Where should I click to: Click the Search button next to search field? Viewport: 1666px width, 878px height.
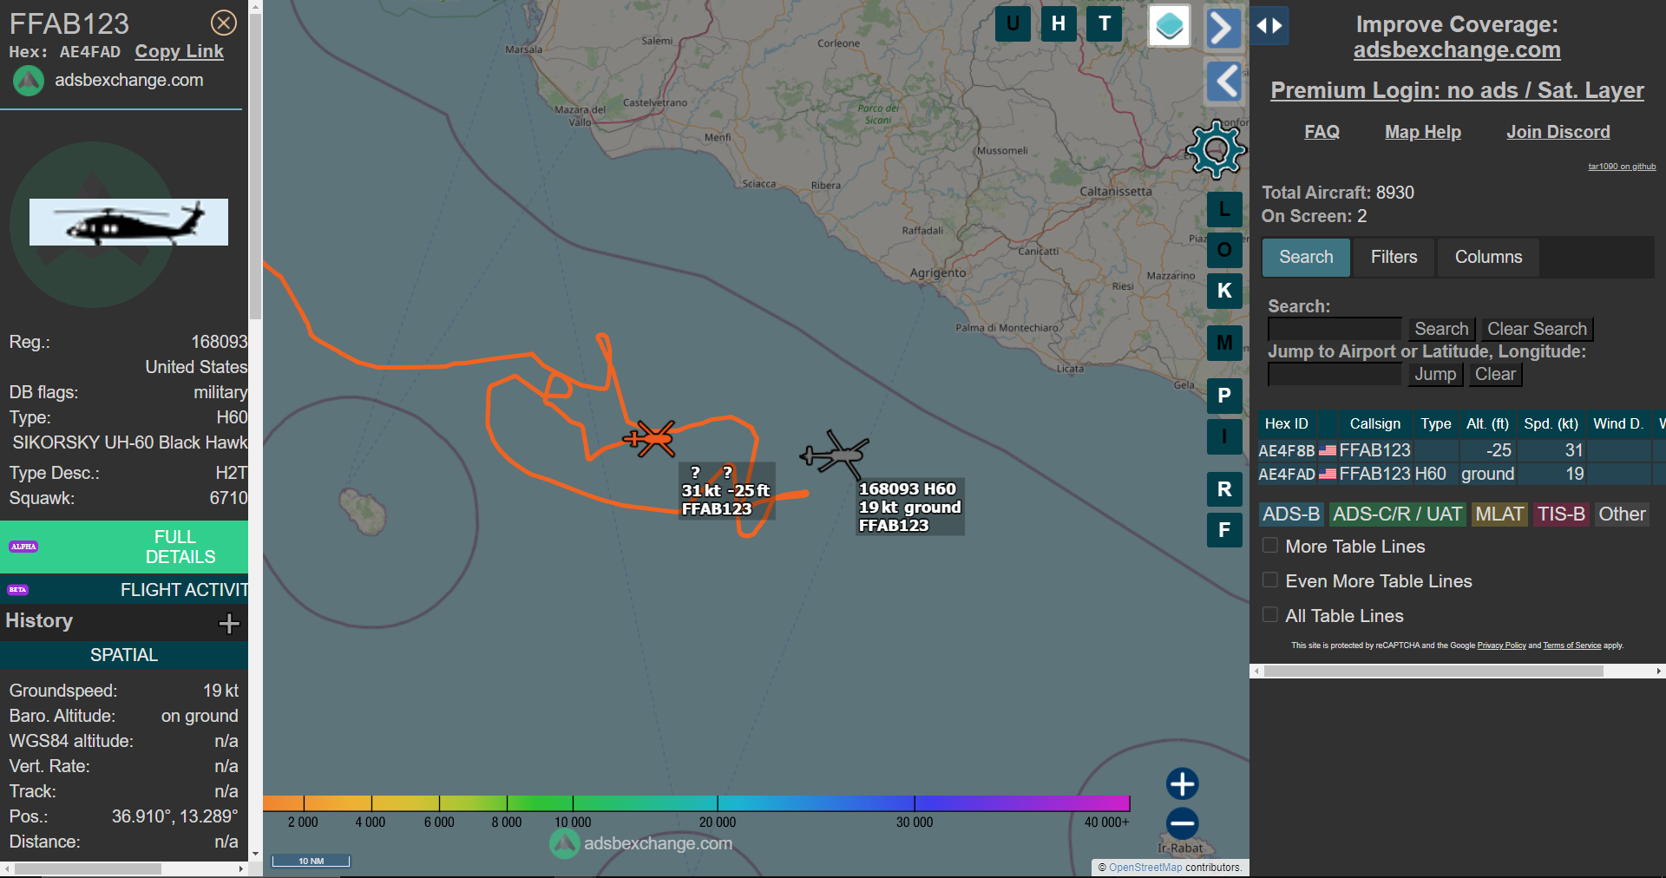pyautogui.click(x=1441, y=330)
